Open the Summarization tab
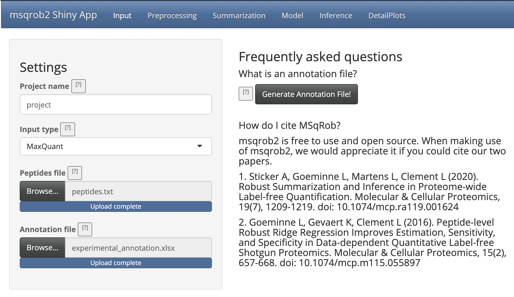The image size is (514, 297). click(239, 15)
